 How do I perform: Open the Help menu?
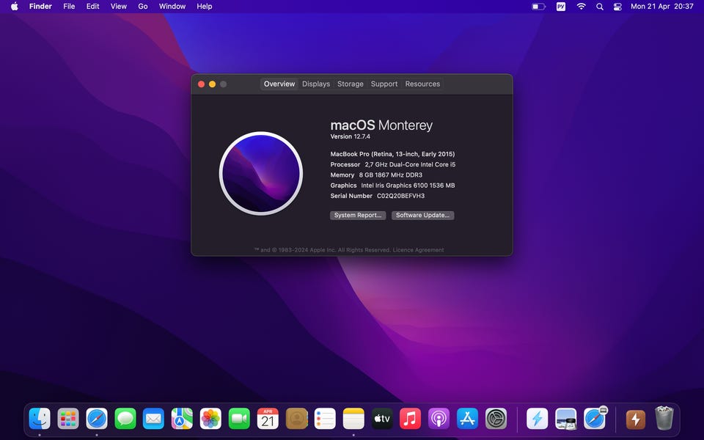coord(205,7)
